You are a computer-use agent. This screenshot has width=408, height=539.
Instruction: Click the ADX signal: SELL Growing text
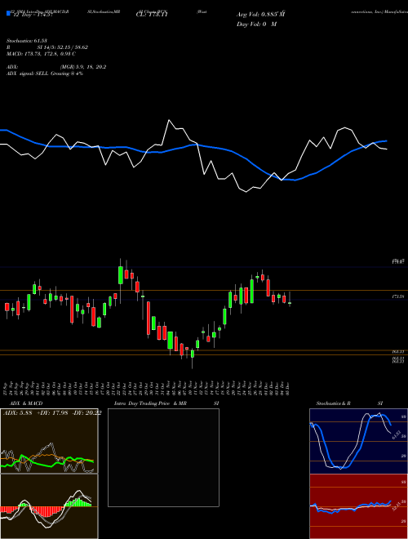(45, 73)
